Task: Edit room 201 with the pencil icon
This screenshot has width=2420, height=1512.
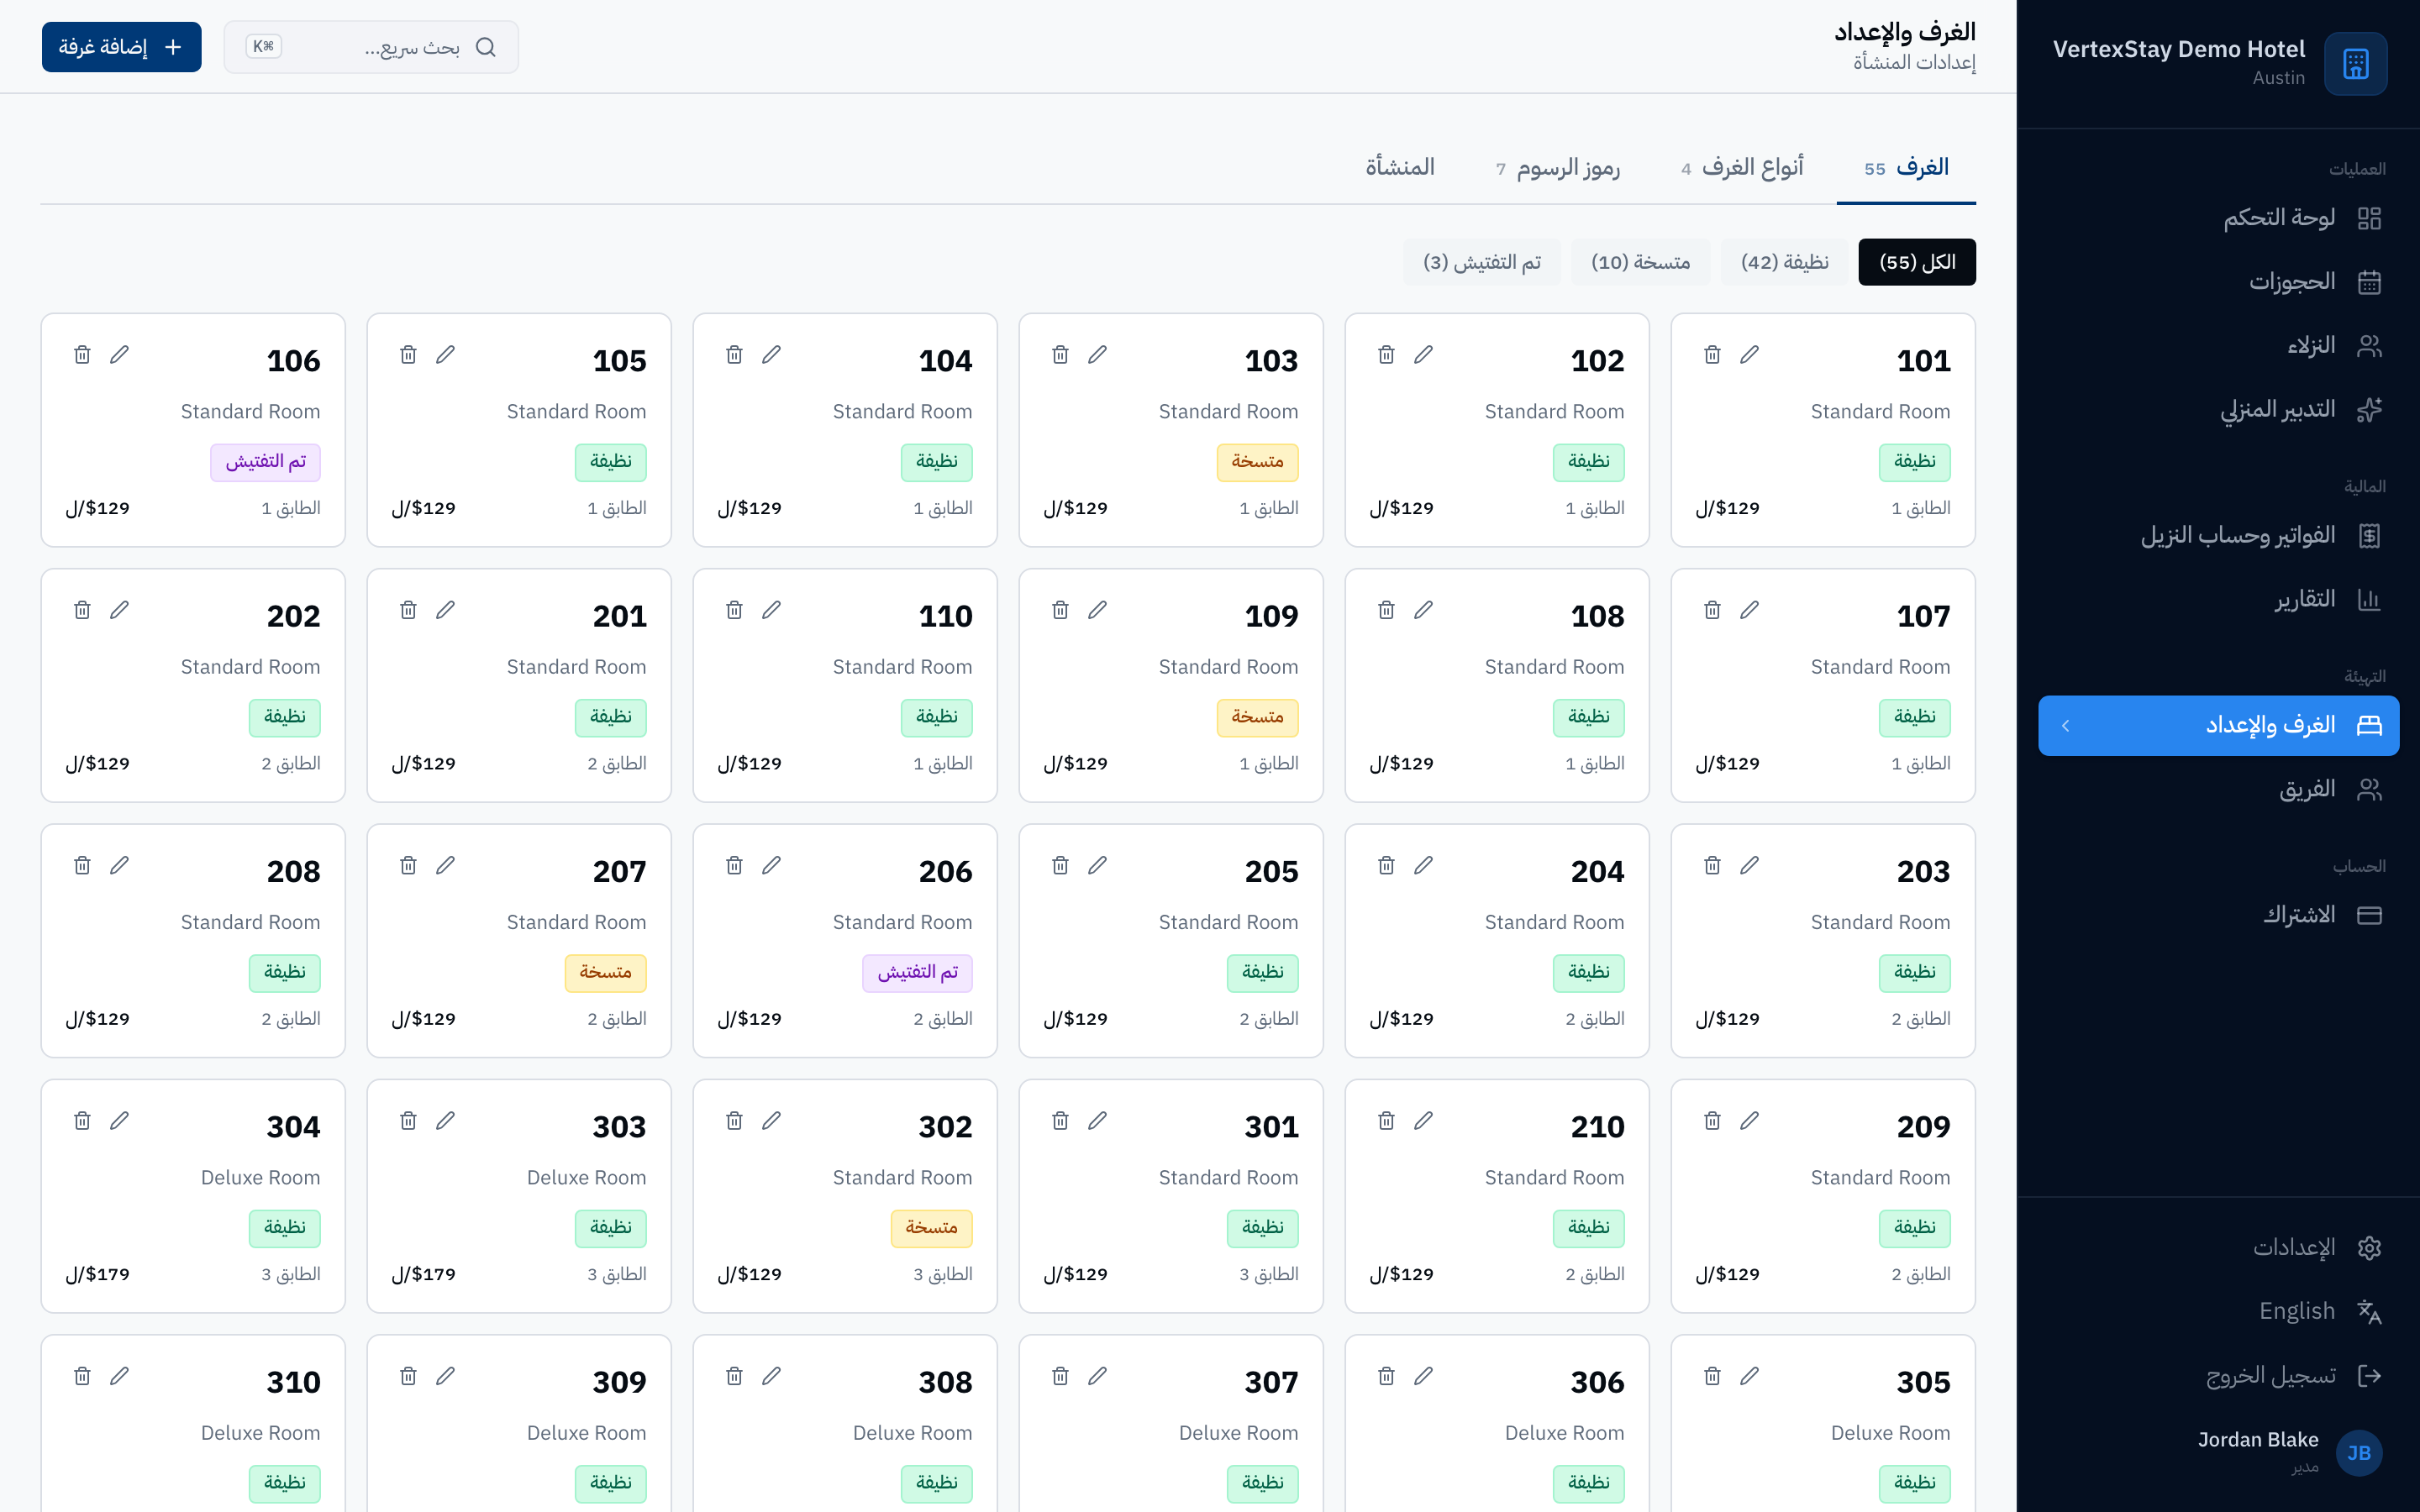Action: tap(445, 610)
